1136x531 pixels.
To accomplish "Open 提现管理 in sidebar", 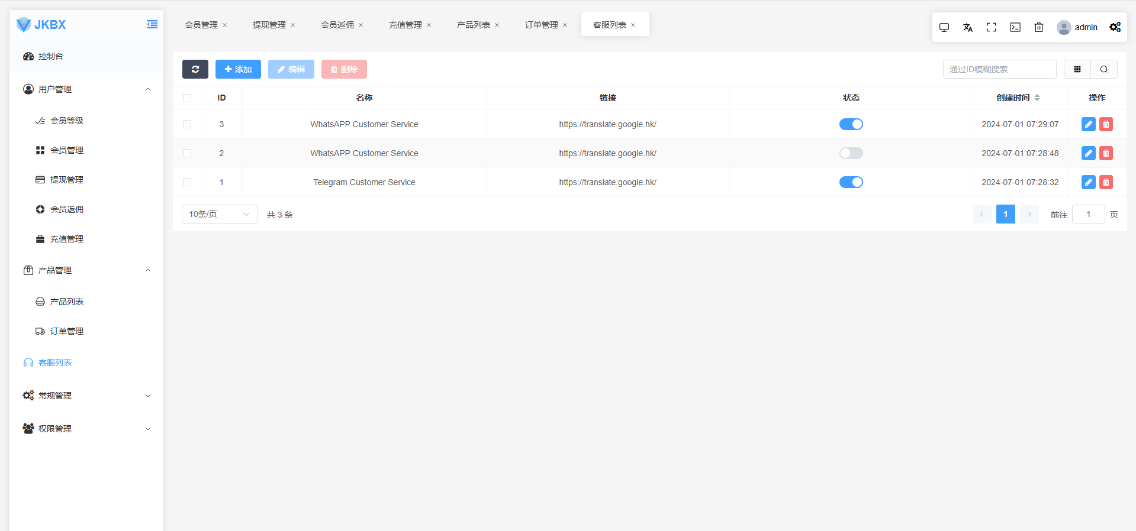I will [86, 180].
